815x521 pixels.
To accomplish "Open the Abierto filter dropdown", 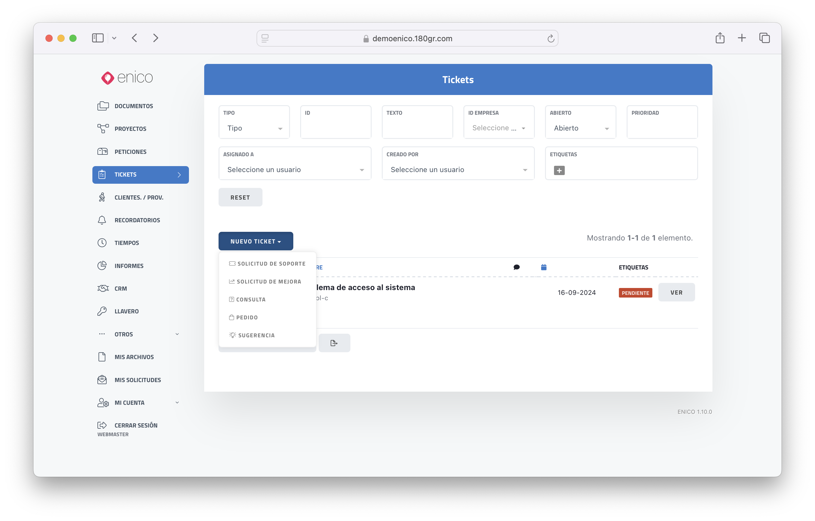I will [580, 128].
